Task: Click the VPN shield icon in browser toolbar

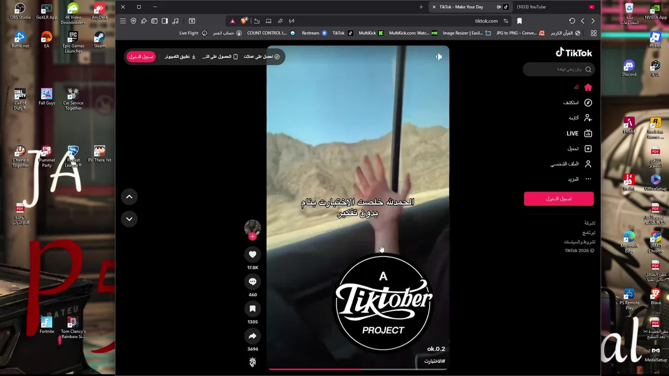Action: coord(133,21)
